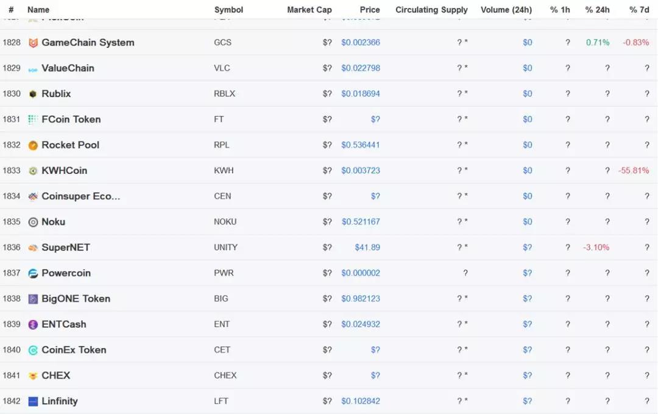Sort table by Circulating Supply header
This screenshot has width=658, height=414.
(431, 10)
